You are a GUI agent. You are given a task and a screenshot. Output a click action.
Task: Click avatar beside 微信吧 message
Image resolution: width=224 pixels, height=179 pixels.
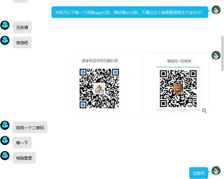5,40
